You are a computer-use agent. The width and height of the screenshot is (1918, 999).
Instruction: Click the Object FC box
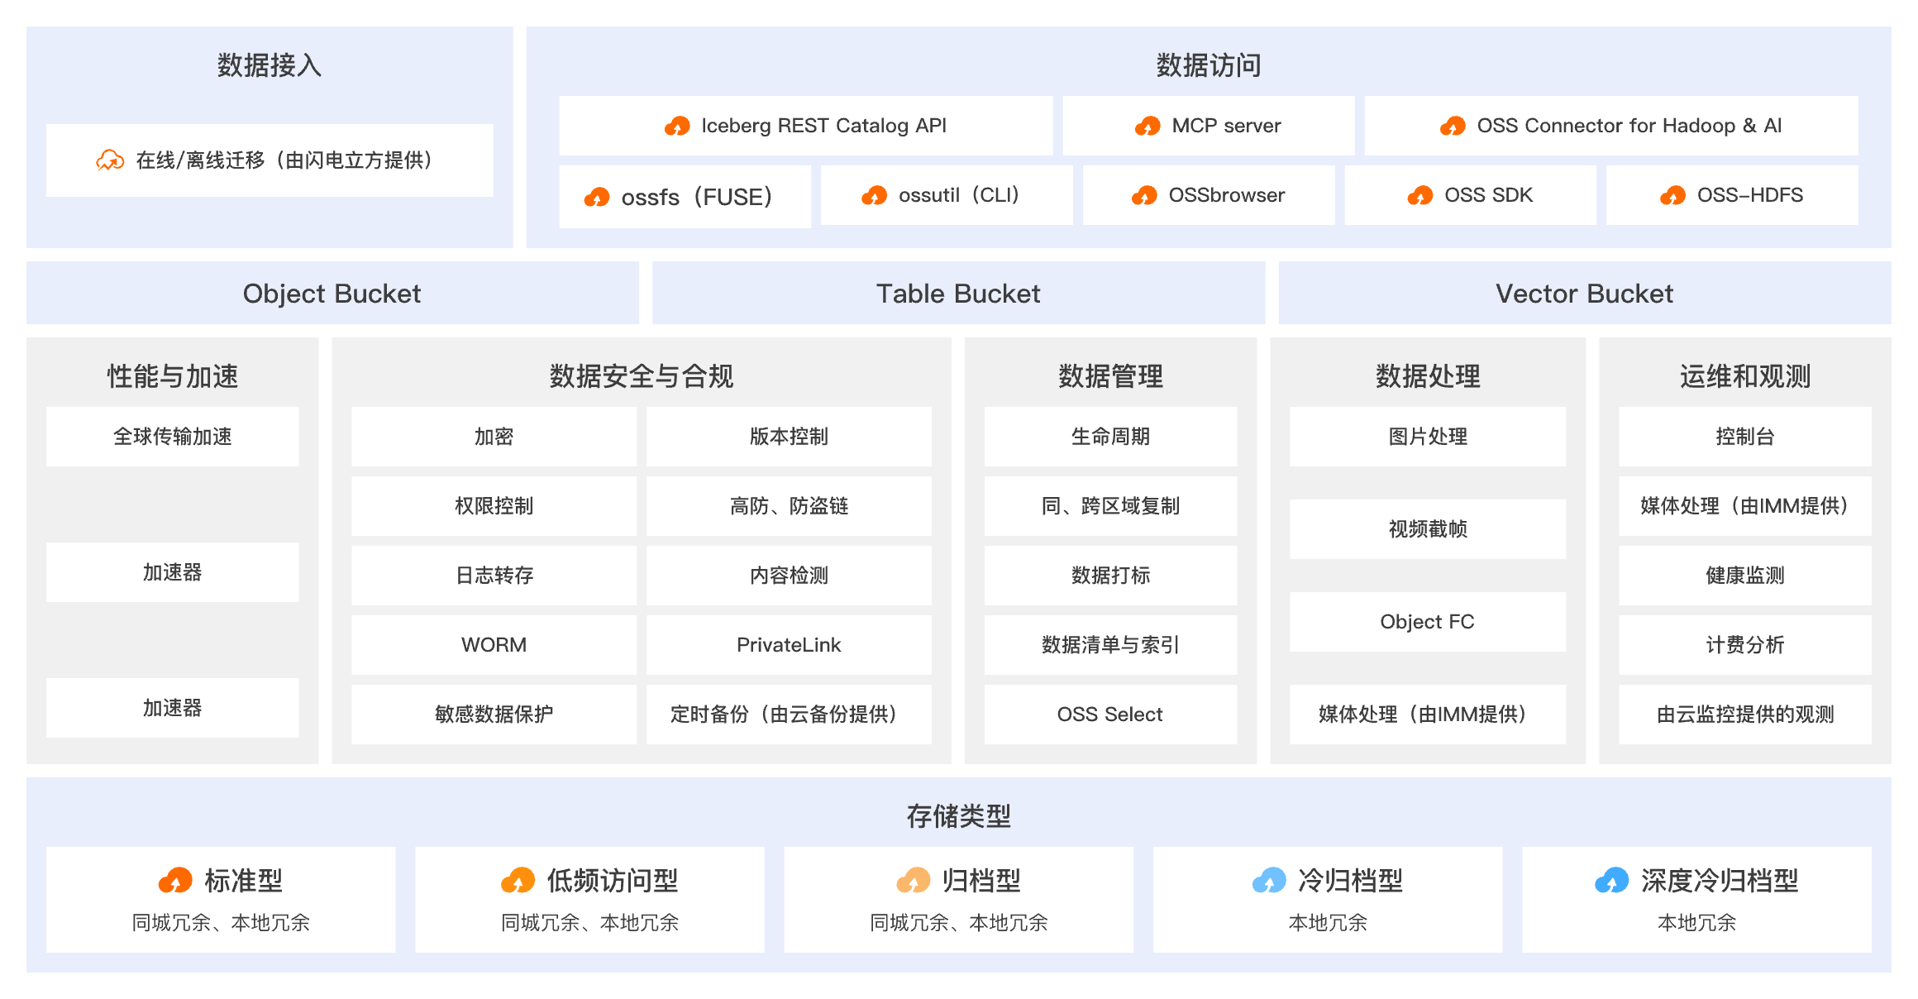point(1428,622)
